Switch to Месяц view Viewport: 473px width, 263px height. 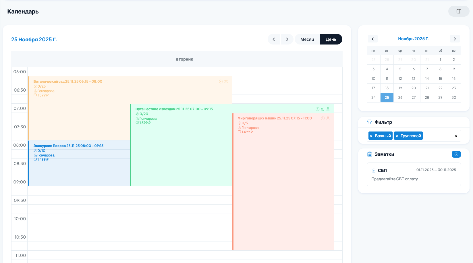(307, 39)
